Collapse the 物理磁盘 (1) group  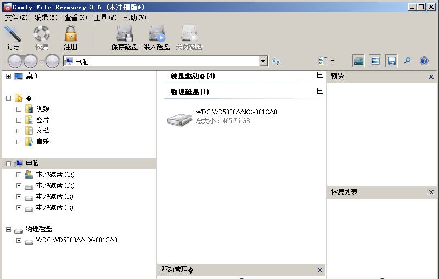click(320, 91)
